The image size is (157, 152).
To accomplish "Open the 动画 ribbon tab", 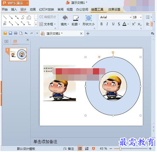I will (x=33, y=10).
